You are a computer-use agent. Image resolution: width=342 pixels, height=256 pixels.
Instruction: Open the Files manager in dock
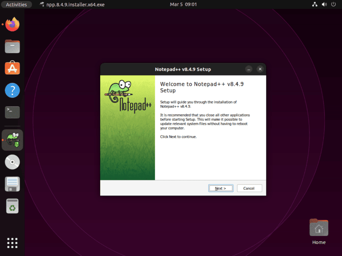(x=12, y=46)
